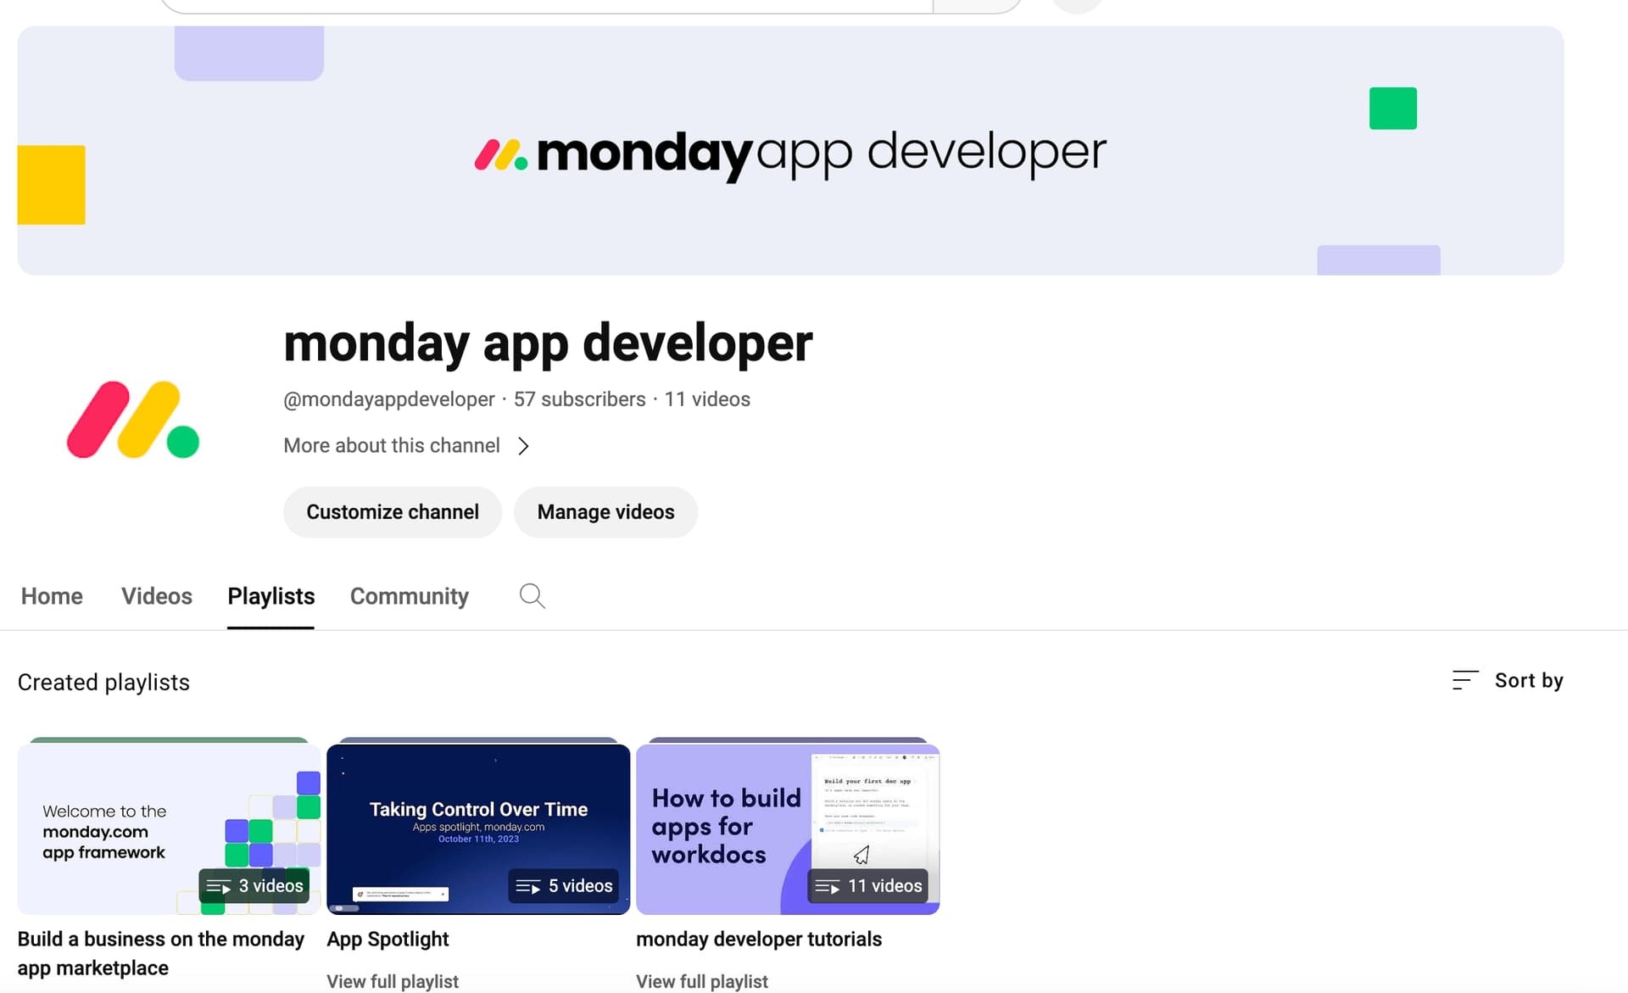The width and height of the screenshot is (1628, 993).
Task: Click the 11 videos channel stat
Action: 707,399
